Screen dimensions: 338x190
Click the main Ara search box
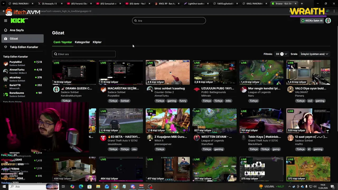tap(169, 21)
